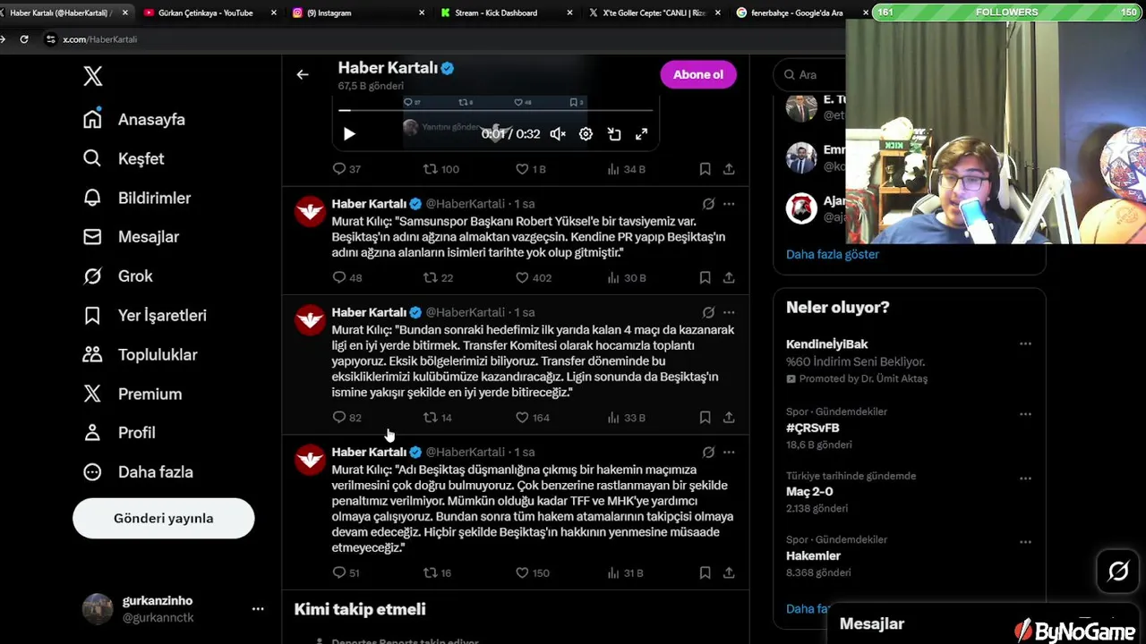The height and width of the screenshot is (644, 1146).
Task: Enter fullscreen on the video player
Action: point(641,134)
